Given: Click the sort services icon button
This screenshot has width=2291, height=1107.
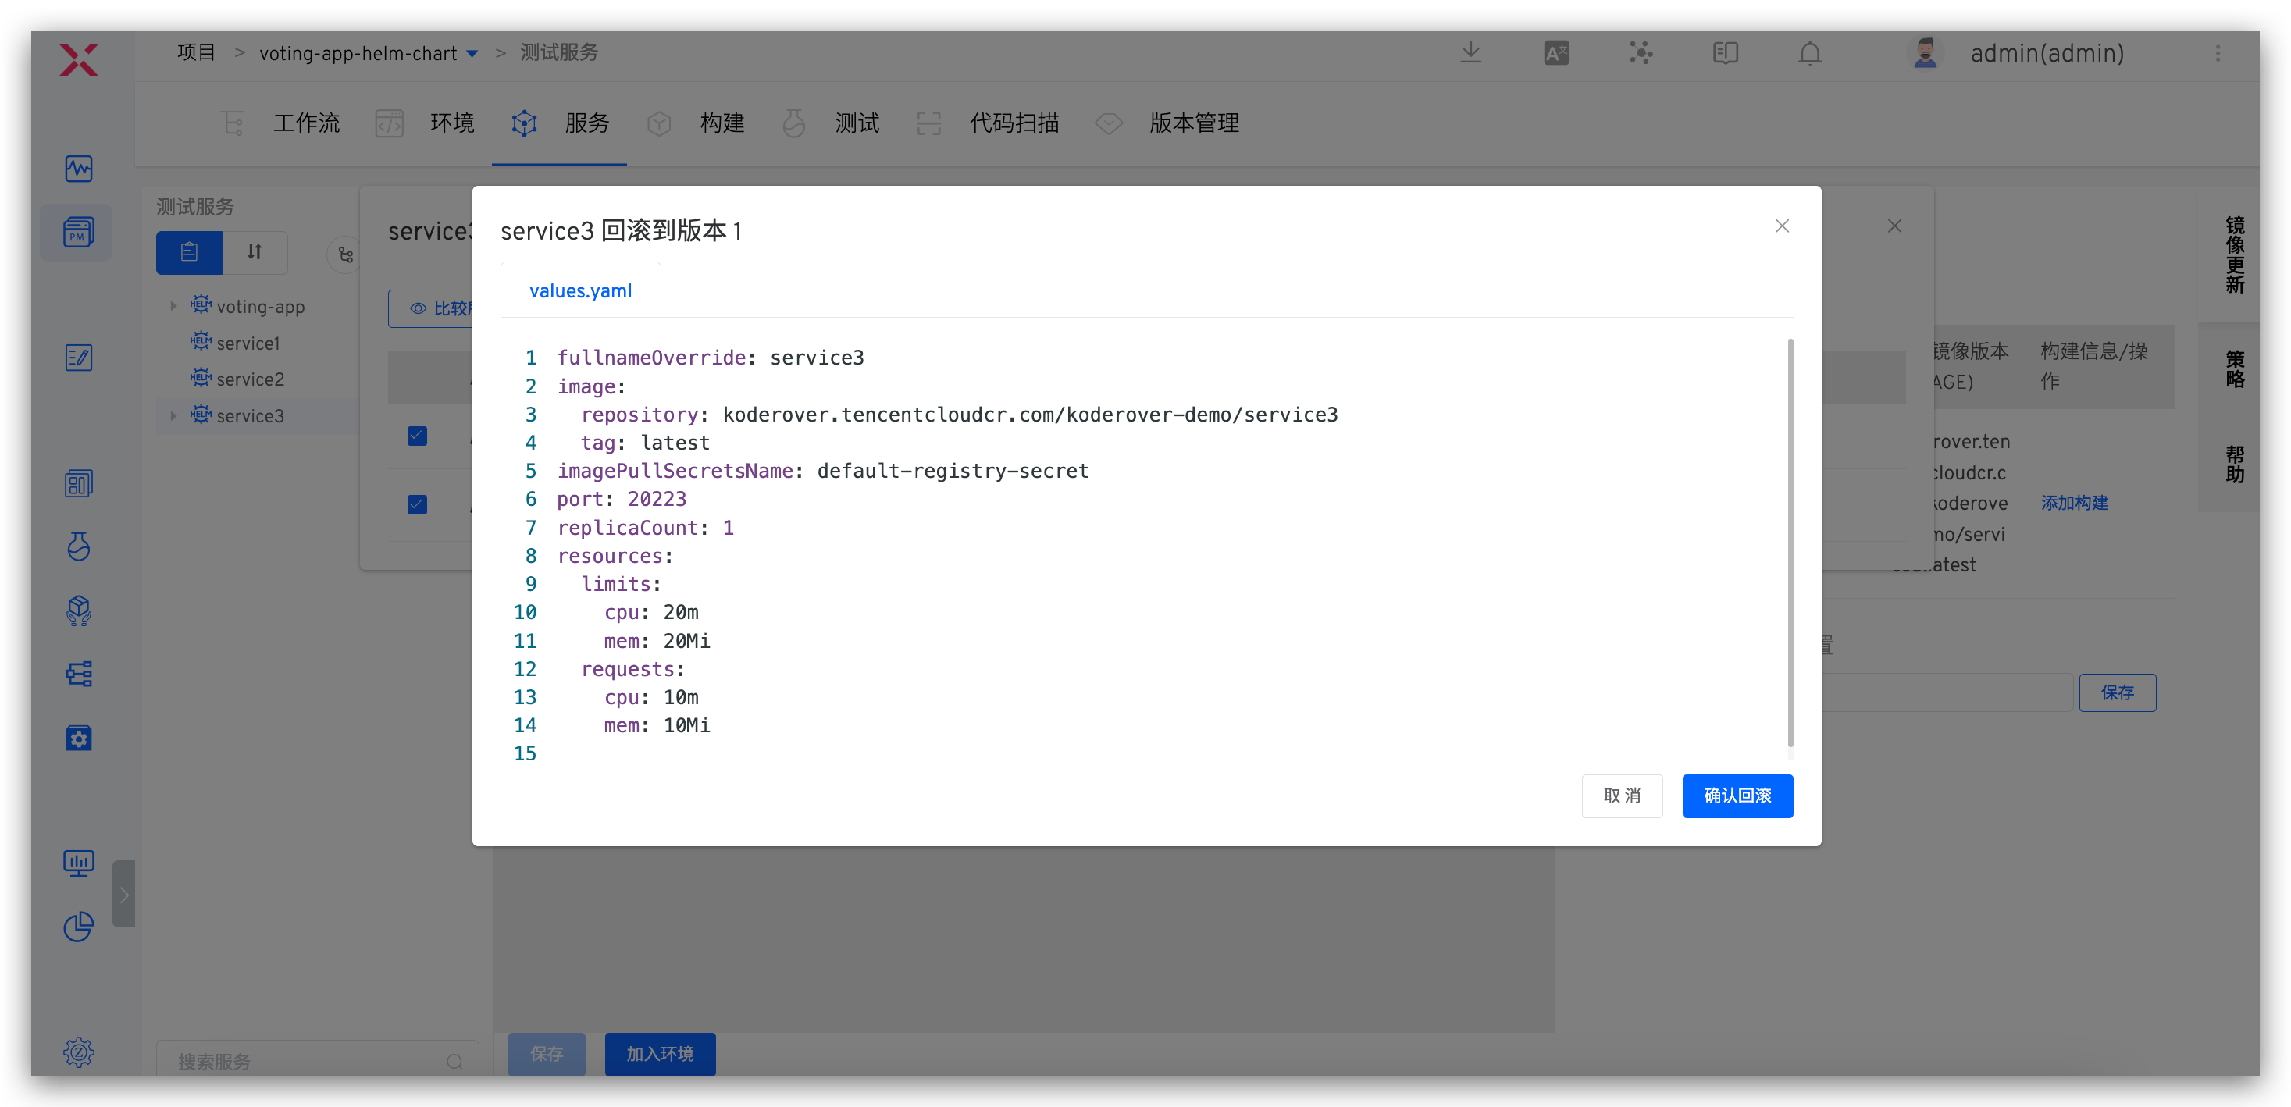Looking at the screenshot, I should pyautogui.click(x=255, y=252).
